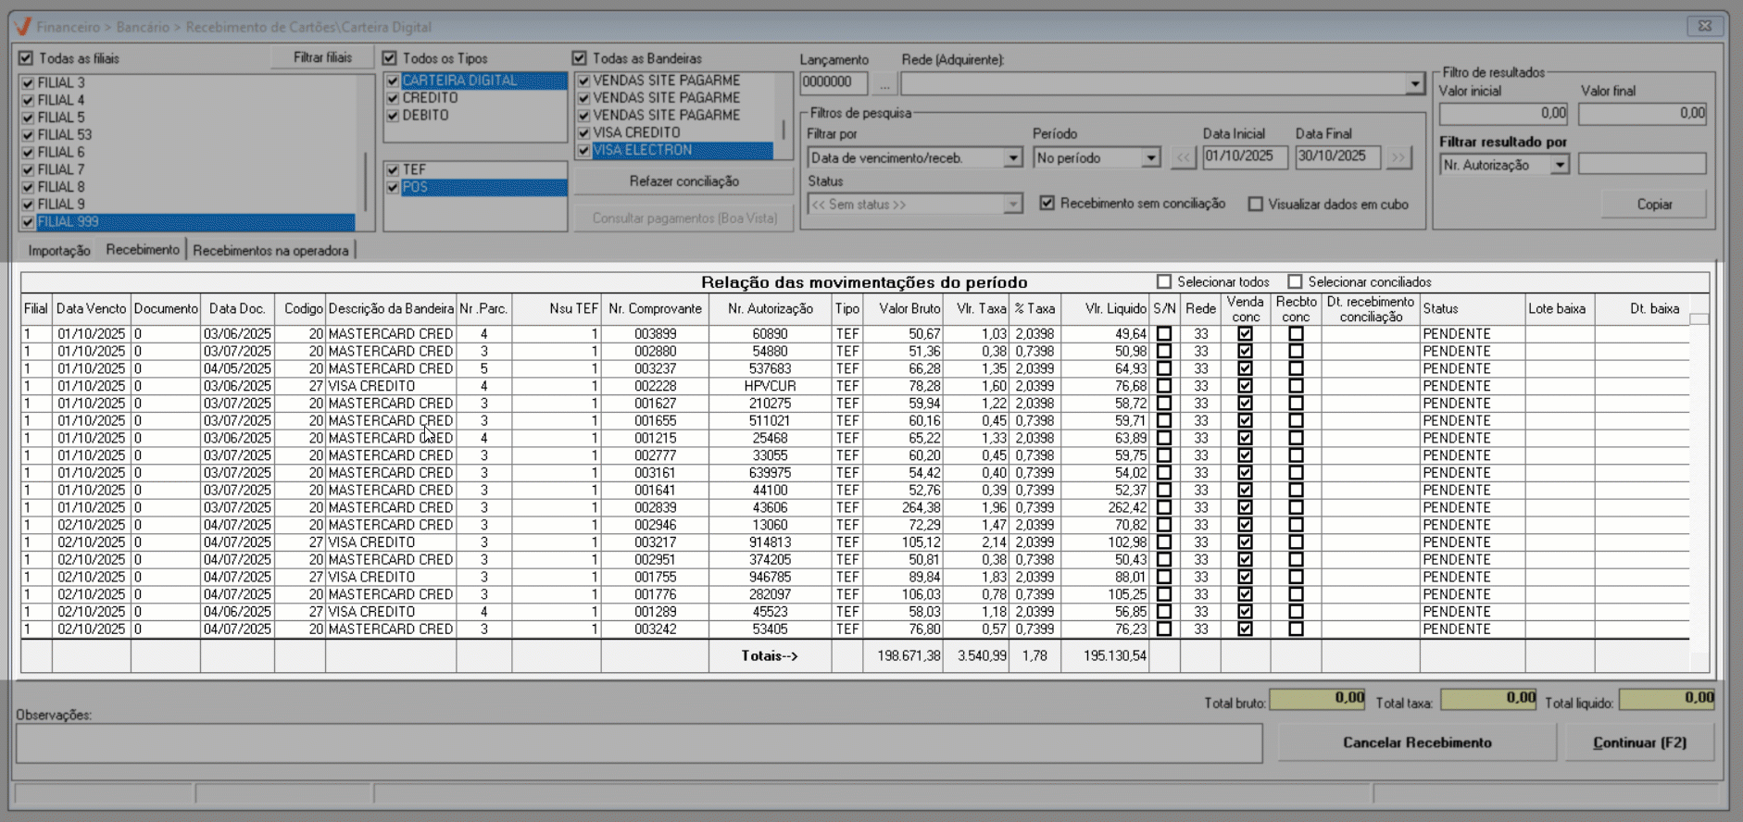
Task: Expand the Filtrar por dropdown
Action: click(x=1012, y=158)
